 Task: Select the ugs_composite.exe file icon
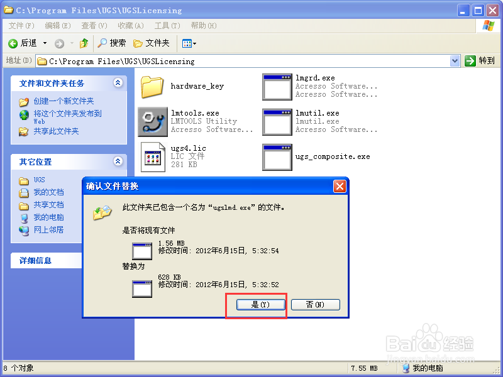[277, 157]
